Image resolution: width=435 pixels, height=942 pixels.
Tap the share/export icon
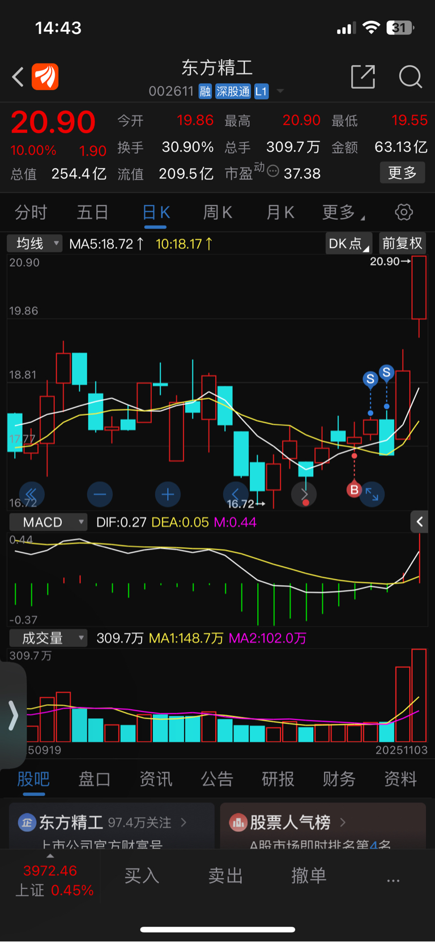click(363, 76)
